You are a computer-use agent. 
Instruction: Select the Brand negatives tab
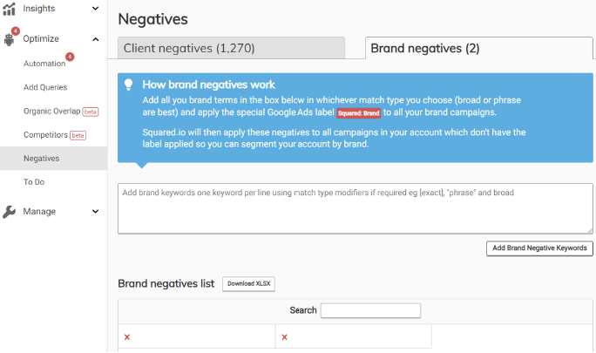[x=425, y=49]
